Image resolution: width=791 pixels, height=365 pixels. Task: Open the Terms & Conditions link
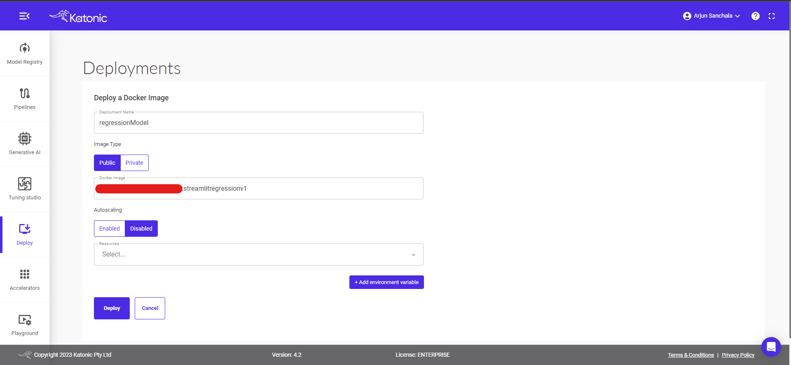[x=691, y=355]
